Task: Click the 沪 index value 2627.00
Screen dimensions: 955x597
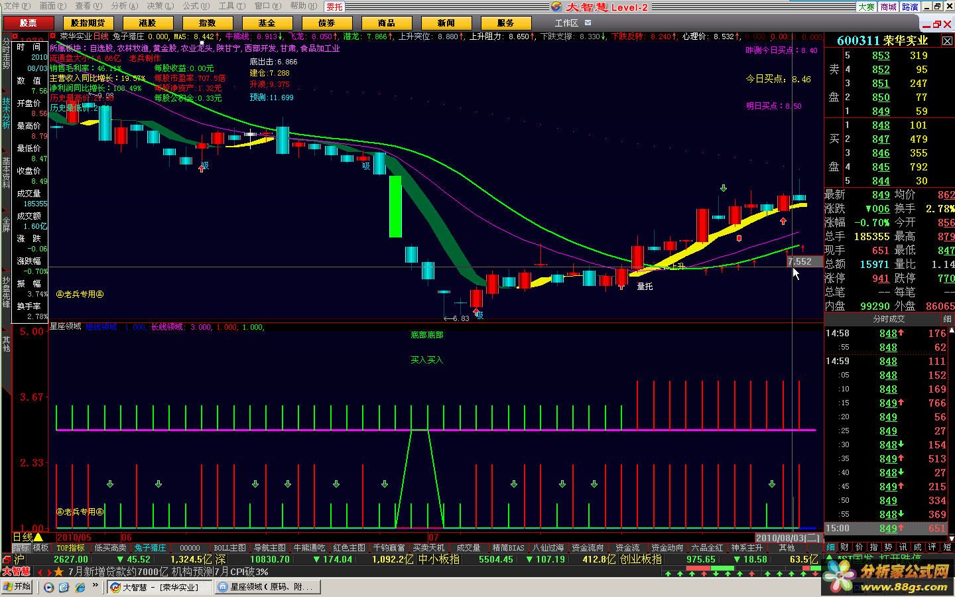Action: coord(71,559)
